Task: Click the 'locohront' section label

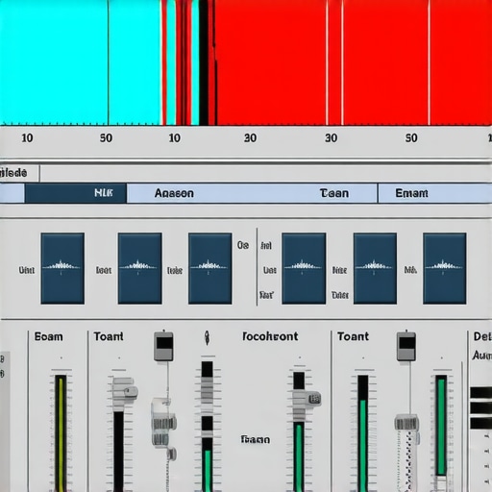Action: pyautogui.click(x=270, y=336)
